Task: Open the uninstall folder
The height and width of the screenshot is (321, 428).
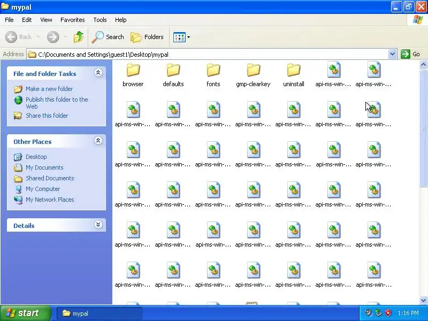Action: tap(293, 74)
